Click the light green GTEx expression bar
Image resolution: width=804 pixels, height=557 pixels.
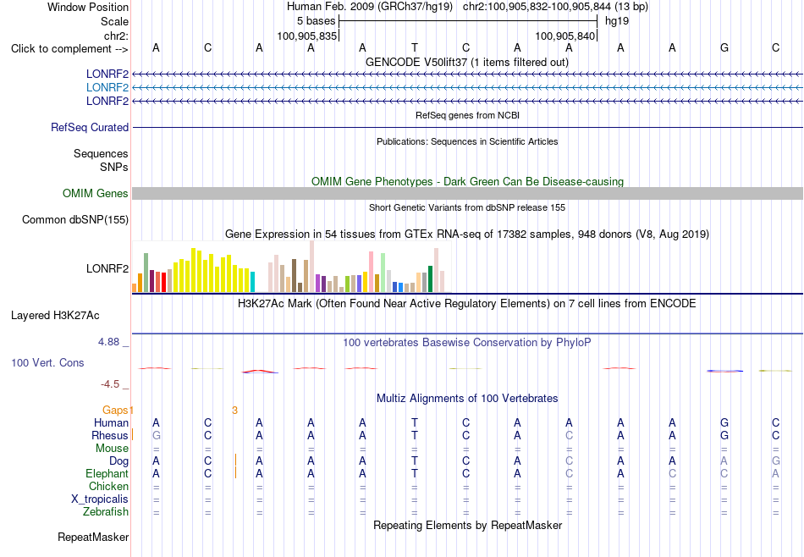coord(383,273)
